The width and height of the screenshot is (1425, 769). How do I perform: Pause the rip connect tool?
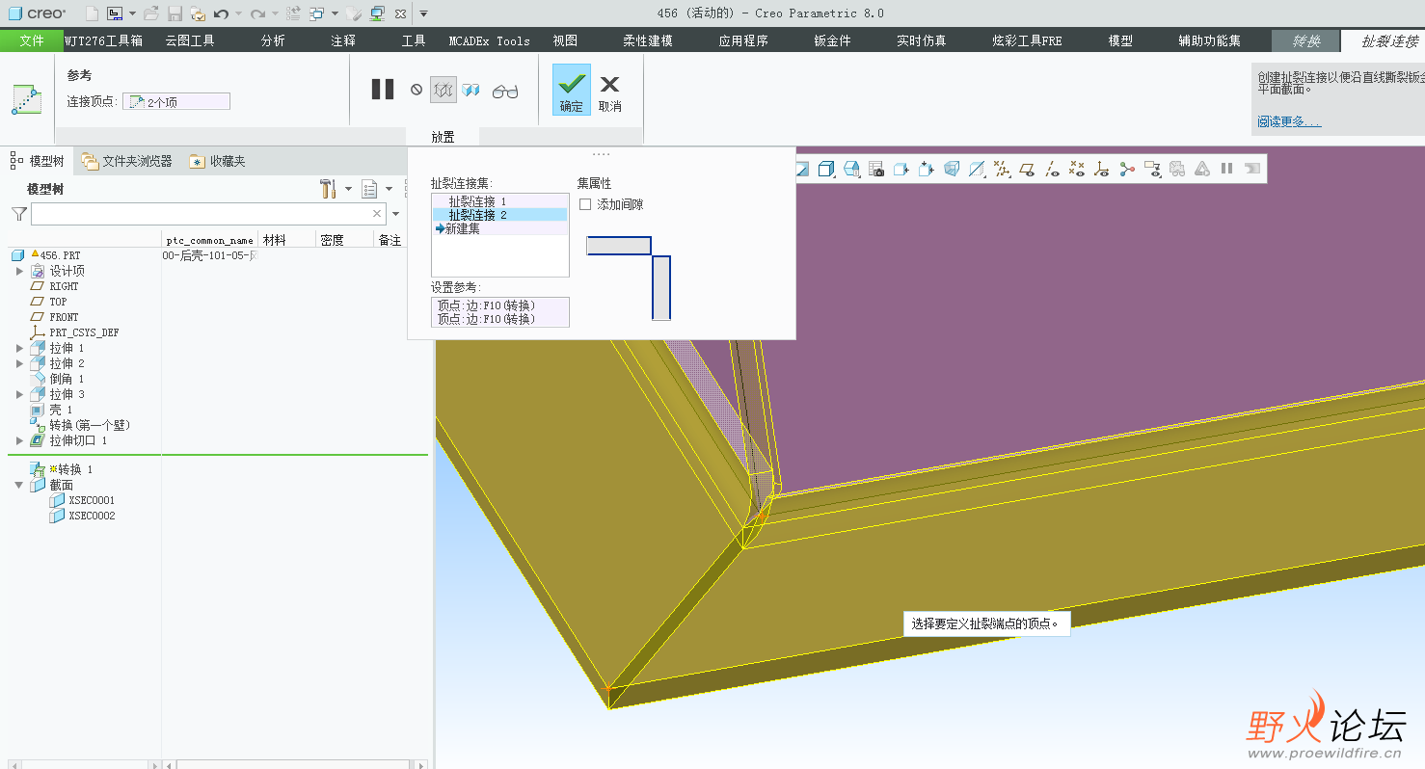[383, 90]
